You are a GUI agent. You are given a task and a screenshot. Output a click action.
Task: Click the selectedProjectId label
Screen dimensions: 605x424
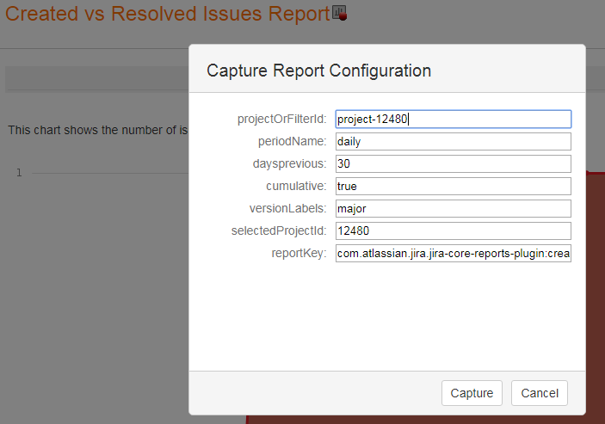(x=279, y=231)
